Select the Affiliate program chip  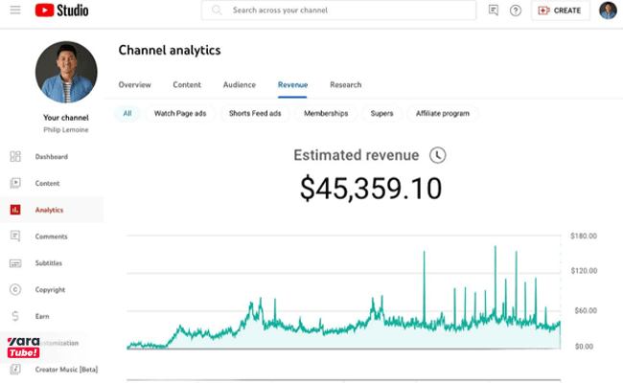click(x=443, y=114)
